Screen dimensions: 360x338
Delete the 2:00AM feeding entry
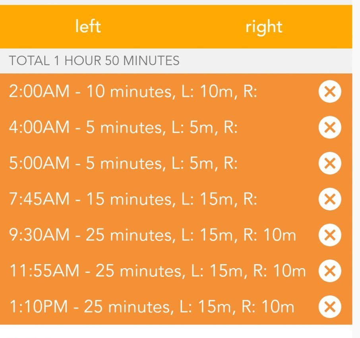pos(330,92)
